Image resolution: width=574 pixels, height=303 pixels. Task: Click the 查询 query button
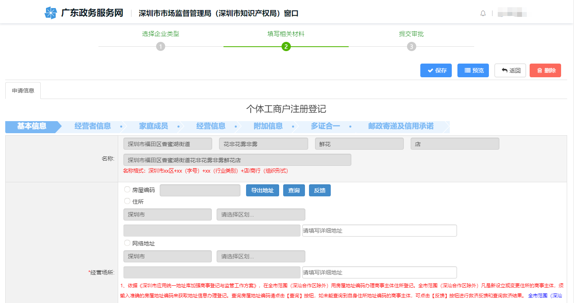[294, 190]
